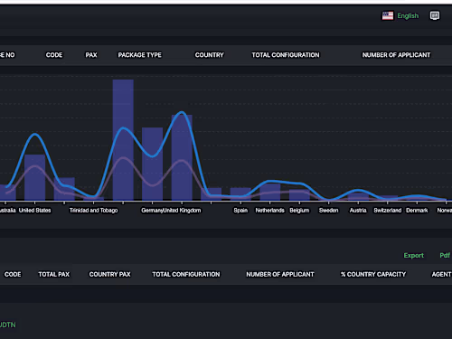452x339 pixels.
Task: Open the English language selector
Action: tap(408, 15)
